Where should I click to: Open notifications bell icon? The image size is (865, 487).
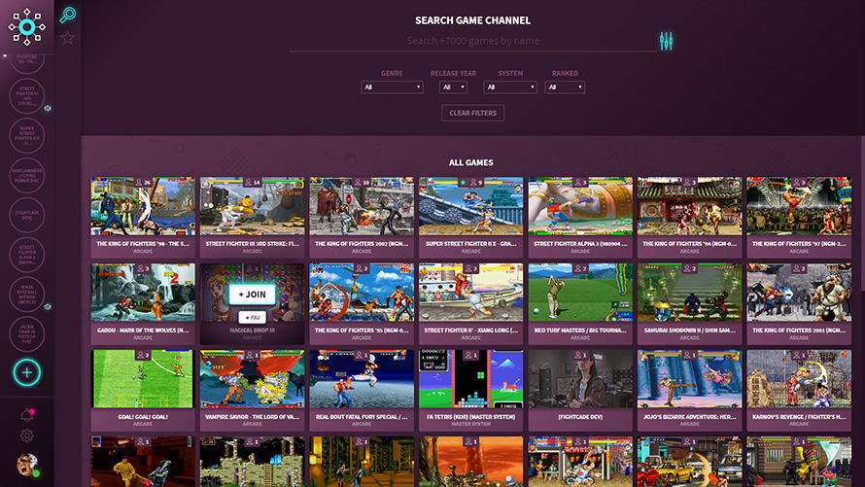click(27, 415)
